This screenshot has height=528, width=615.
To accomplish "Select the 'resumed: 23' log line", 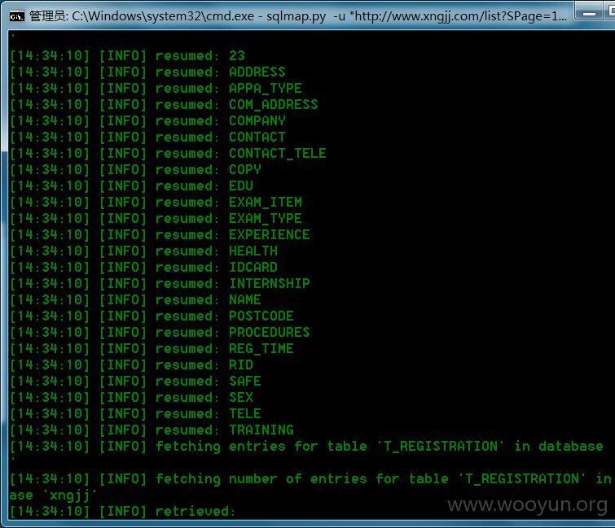I will [127, 55].
